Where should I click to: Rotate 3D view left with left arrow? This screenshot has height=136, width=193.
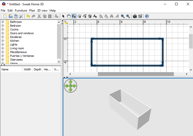(66, 86)
